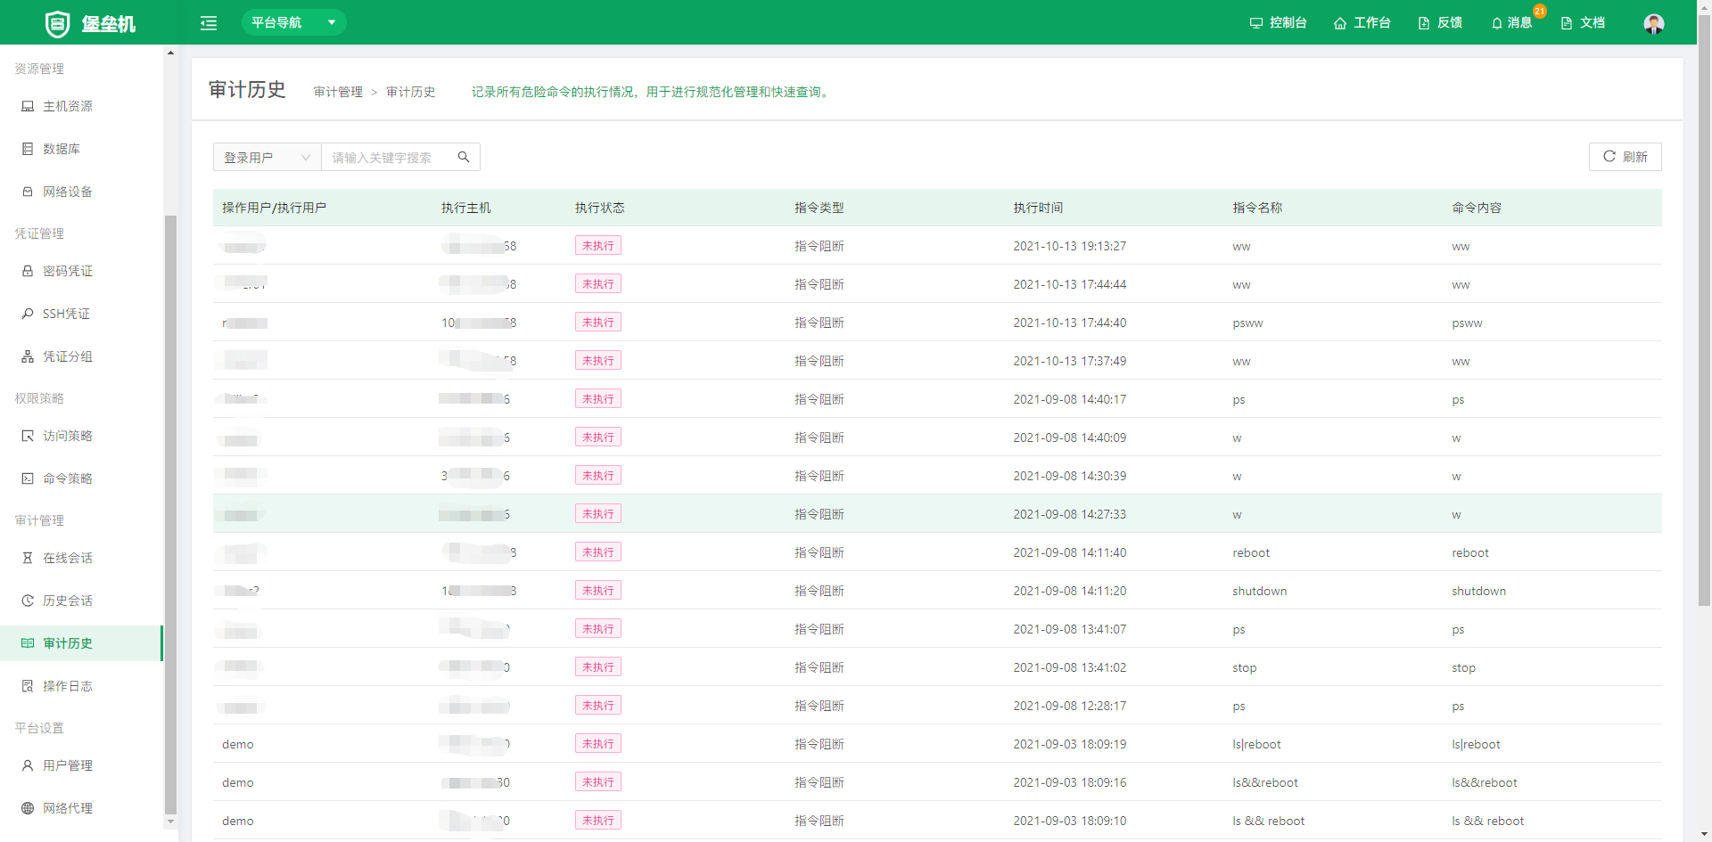Open 文档 documentation
The width and height of the screenshot is (1712, 842).
pos(1583,23)
